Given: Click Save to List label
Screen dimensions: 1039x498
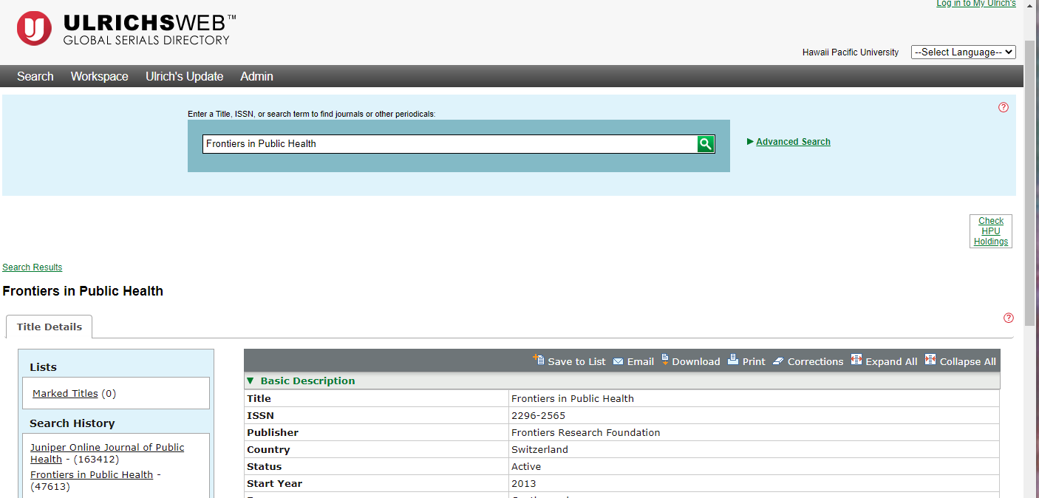Looking at the screenshot, I should pos(576,362).
